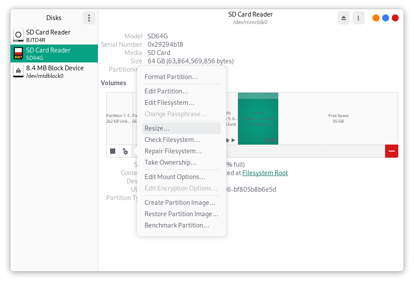Viewport: 414px width, 283px height.
Task: Follow the Filesystem Root link
Action: pos(265,173)
